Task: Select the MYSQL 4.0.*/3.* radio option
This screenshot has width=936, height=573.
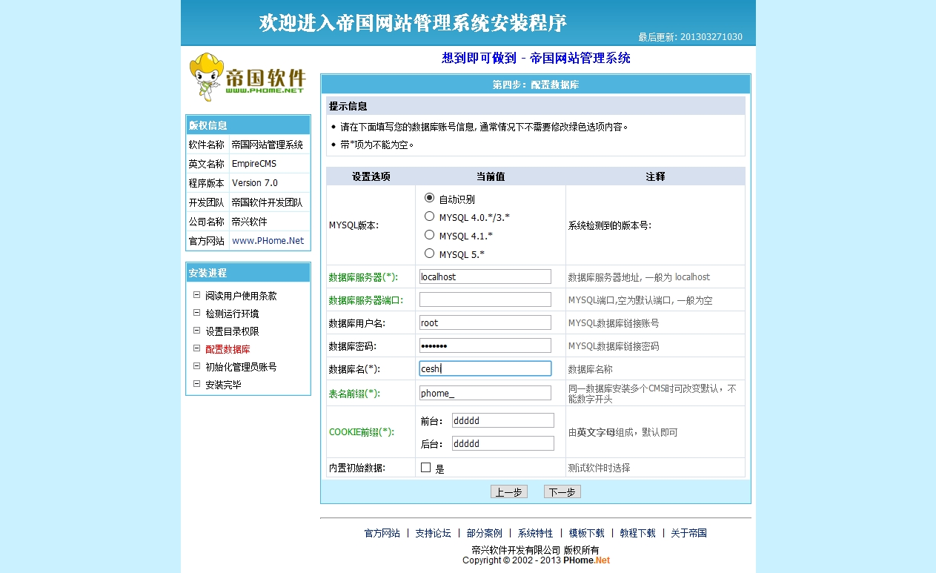Action: click(x=429, y=216)
